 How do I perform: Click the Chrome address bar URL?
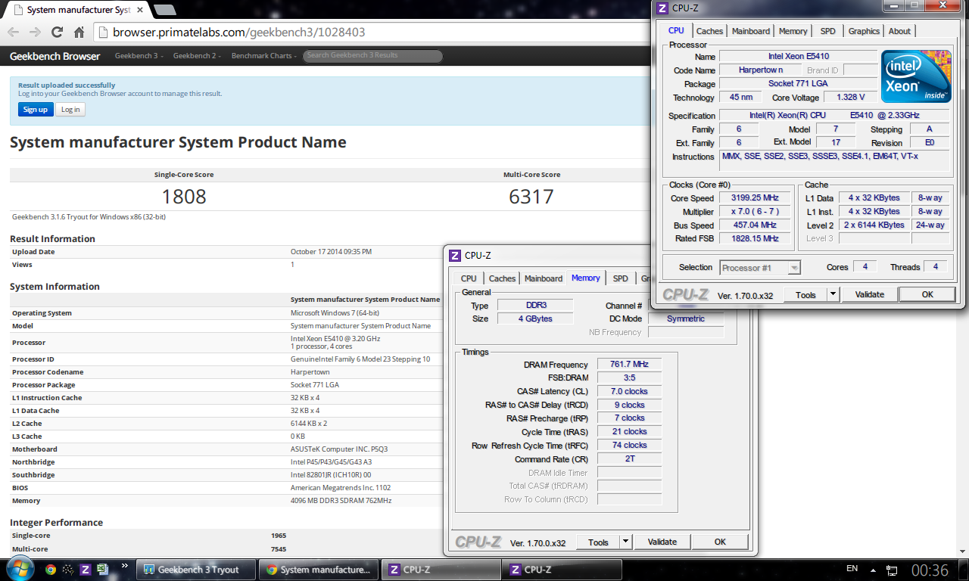click(239, 33)
